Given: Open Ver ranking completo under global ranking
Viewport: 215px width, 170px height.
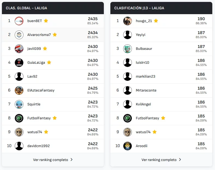Looking at the screenshot, I should [x=50, y=160].
